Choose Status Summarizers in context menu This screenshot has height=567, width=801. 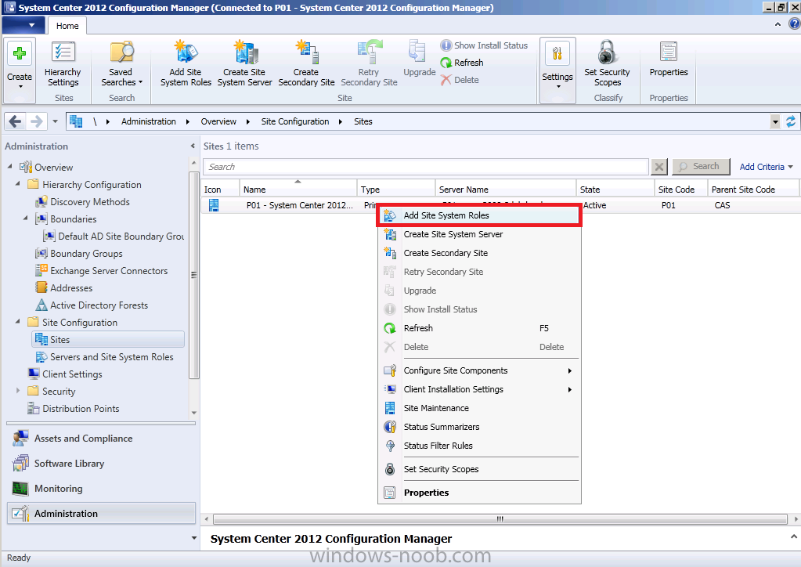point(479,427)
